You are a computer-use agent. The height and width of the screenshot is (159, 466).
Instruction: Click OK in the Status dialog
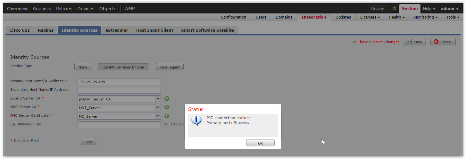(260, 143)
